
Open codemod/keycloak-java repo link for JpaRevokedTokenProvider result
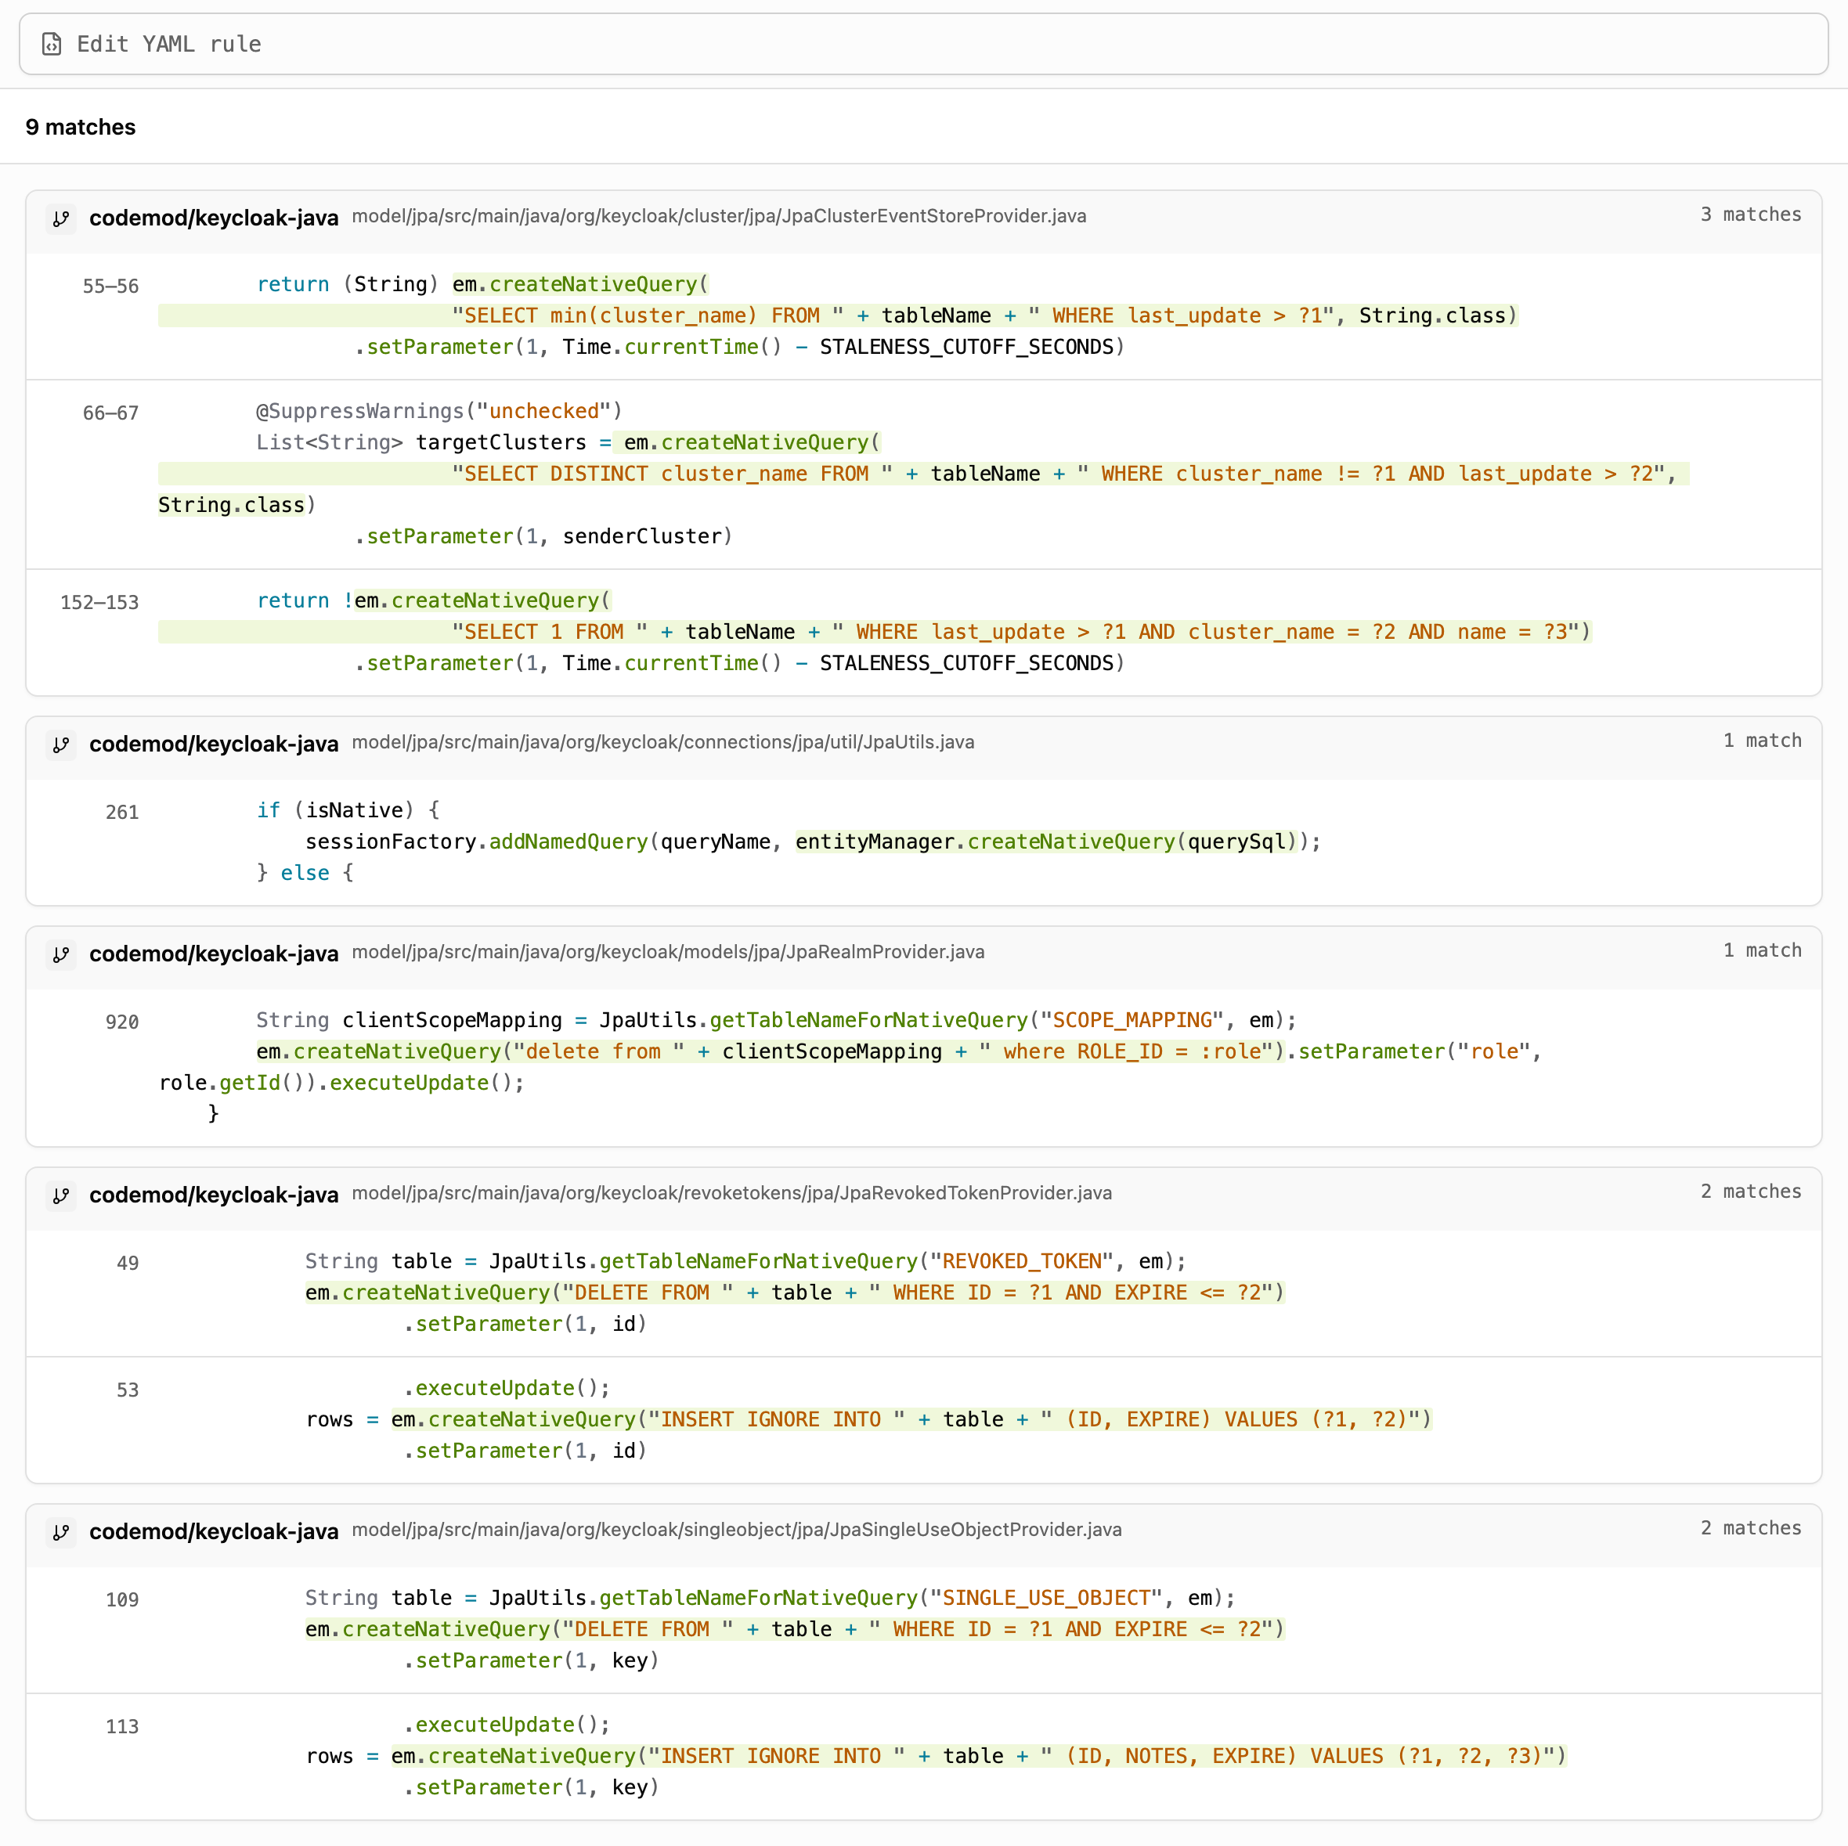(213, 1195)
